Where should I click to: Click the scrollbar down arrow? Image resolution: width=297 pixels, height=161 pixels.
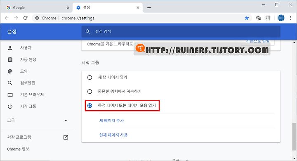(x=294, y=159)
